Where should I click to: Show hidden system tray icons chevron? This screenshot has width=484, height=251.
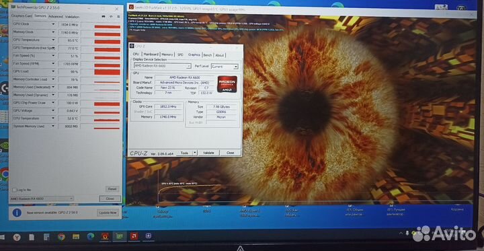401,233
